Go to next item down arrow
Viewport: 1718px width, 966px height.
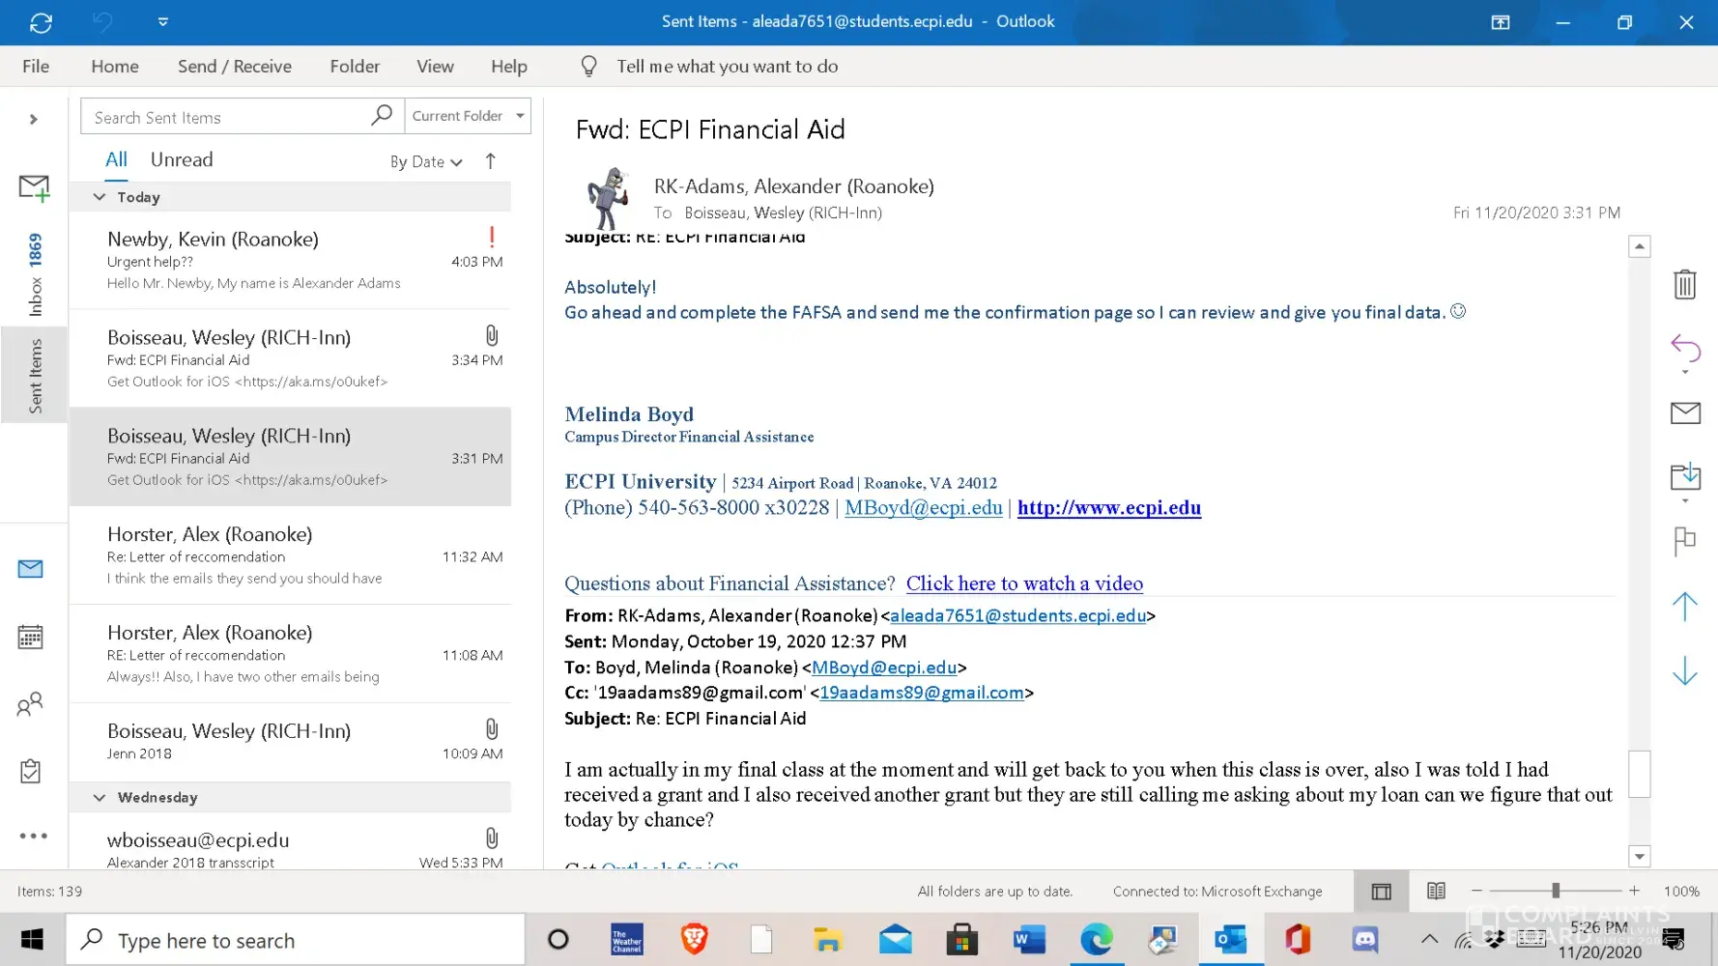click(x=1684, y=670)
